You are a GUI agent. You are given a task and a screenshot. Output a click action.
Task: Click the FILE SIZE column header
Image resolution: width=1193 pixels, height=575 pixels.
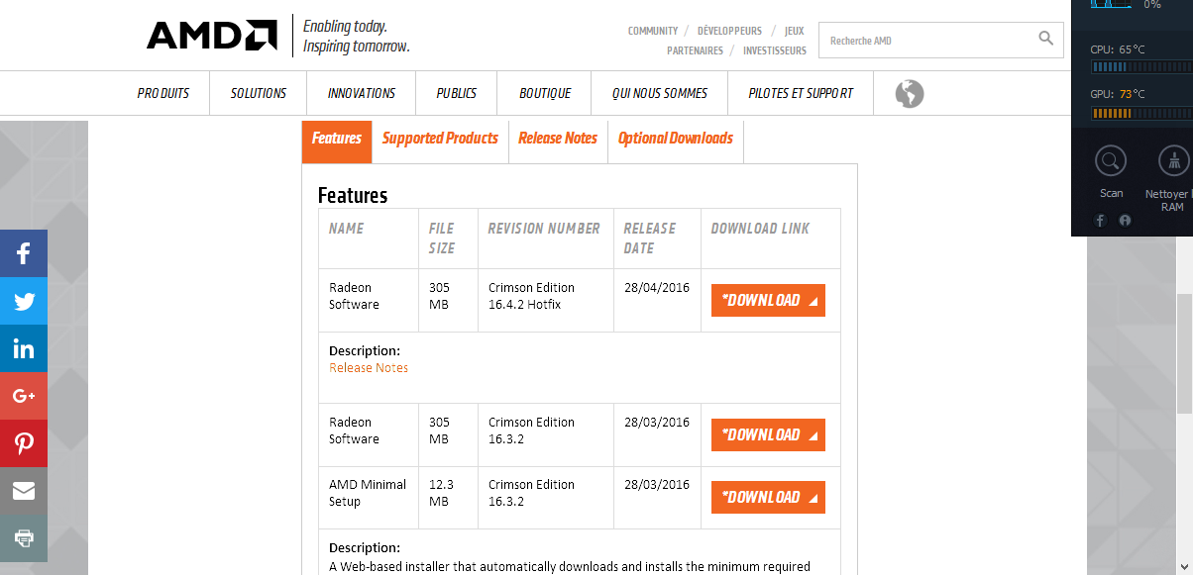click(x=442, y=239)
